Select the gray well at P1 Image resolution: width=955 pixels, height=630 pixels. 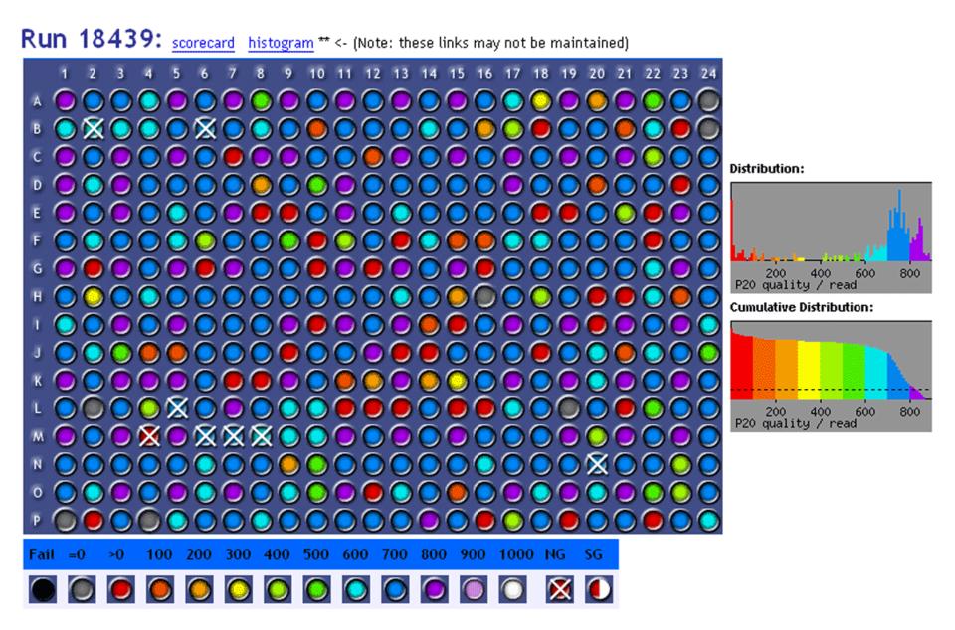[x=66, y=520]
